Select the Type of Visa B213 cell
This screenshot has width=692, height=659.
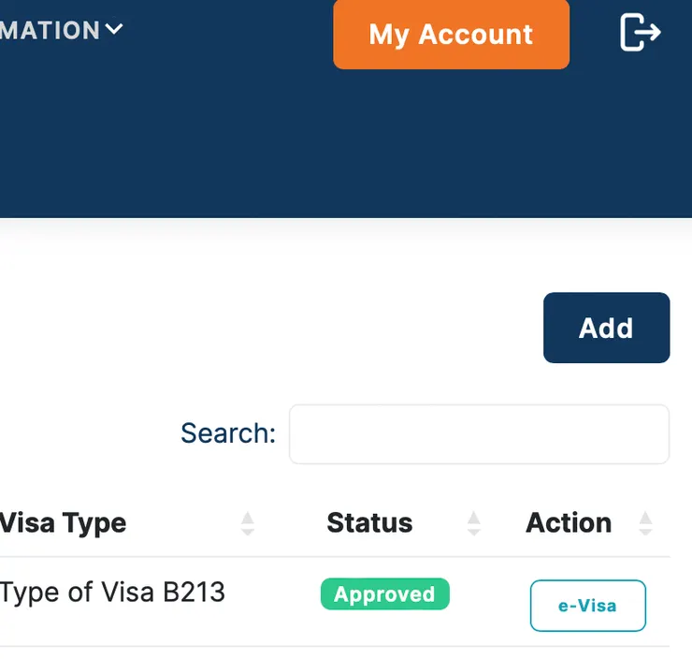[x=112, y=593]
